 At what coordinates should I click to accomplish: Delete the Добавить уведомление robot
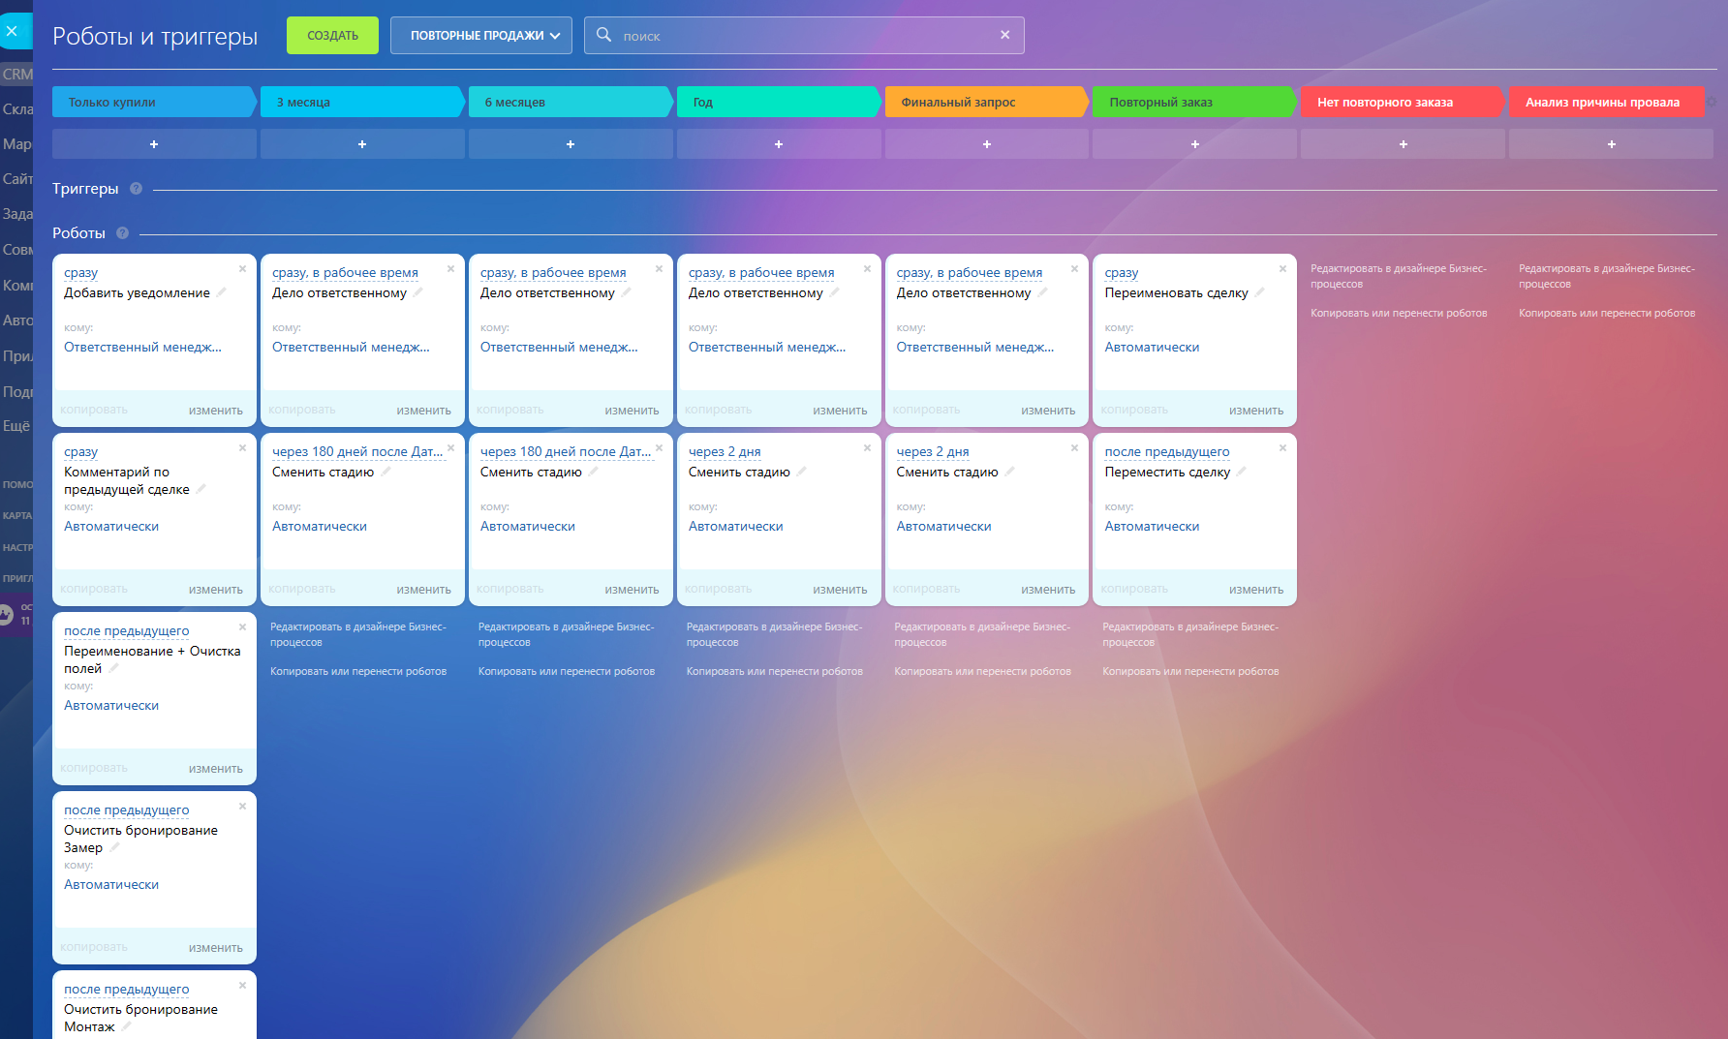[242, 268]
